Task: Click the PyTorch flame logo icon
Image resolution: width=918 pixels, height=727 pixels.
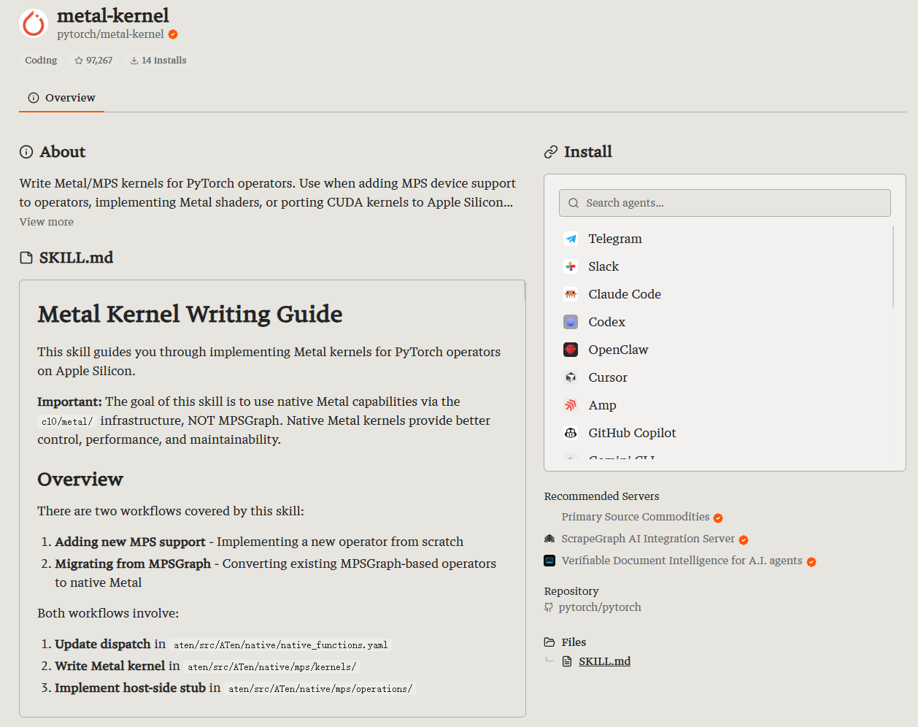Action: tap(34, 23)
